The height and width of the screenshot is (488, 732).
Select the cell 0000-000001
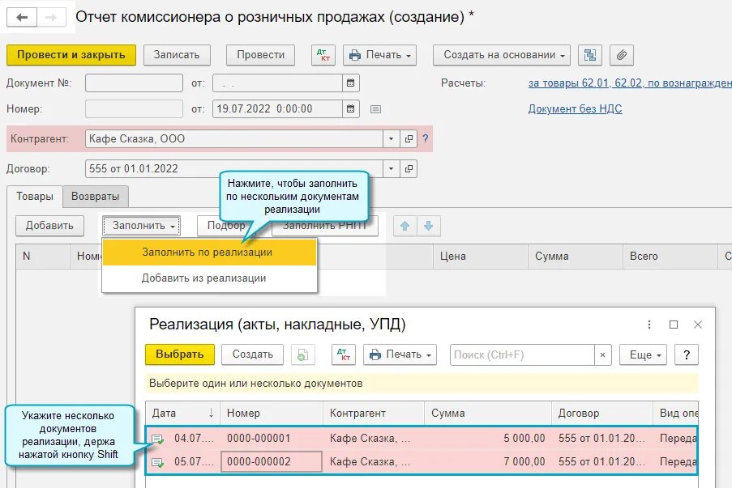[272, 439]
